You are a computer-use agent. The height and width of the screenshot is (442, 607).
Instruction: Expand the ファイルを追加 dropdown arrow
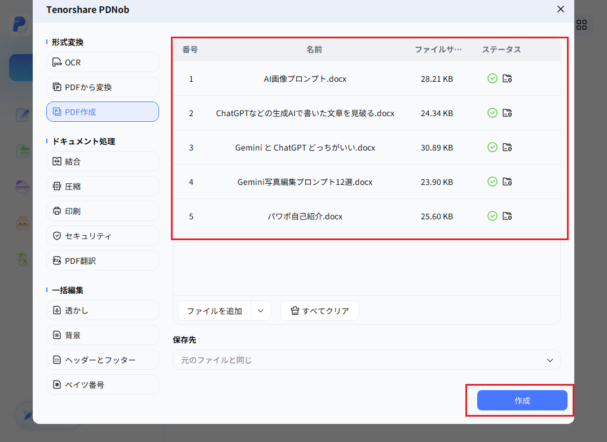[x=261, y=311]
